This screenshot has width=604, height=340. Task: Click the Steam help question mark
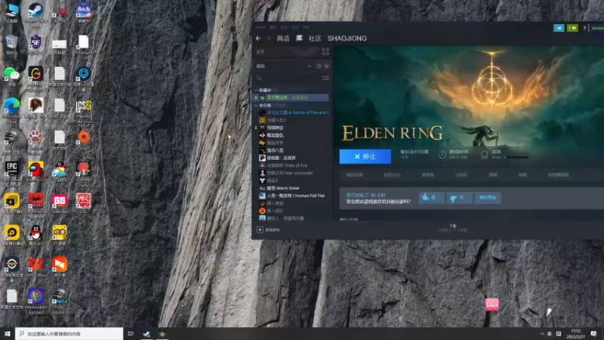pyautogui.click(x=584, y=28)
